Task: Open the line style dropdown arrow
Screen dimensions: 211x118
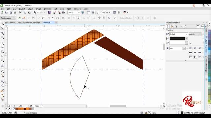Action: (186, 43)
